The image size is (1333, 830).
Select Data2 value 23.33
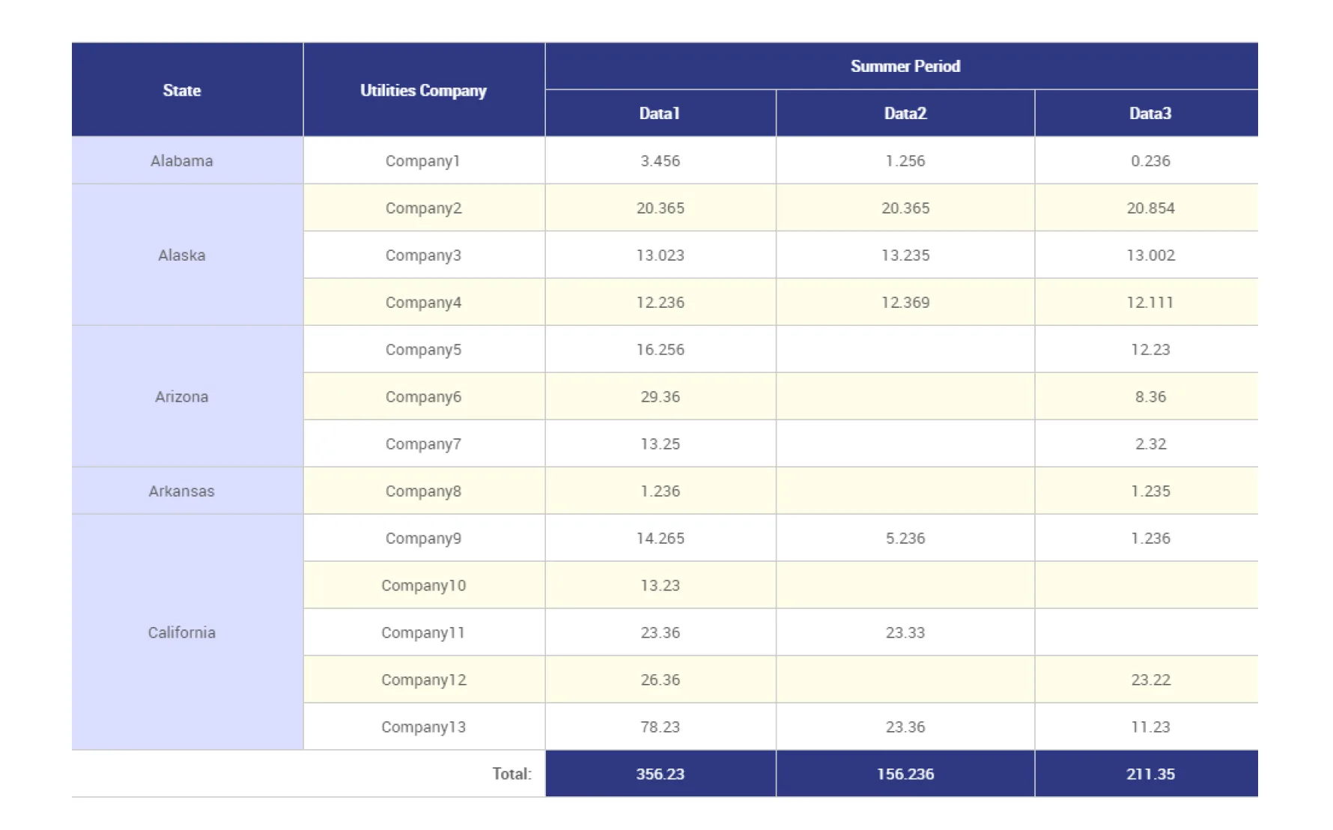(x=905, y=632)
